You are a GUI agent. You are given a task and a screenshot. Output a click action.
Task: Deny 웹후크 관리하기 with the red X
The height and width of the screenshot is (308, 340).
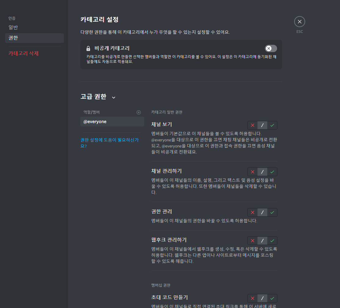[252, 241]
